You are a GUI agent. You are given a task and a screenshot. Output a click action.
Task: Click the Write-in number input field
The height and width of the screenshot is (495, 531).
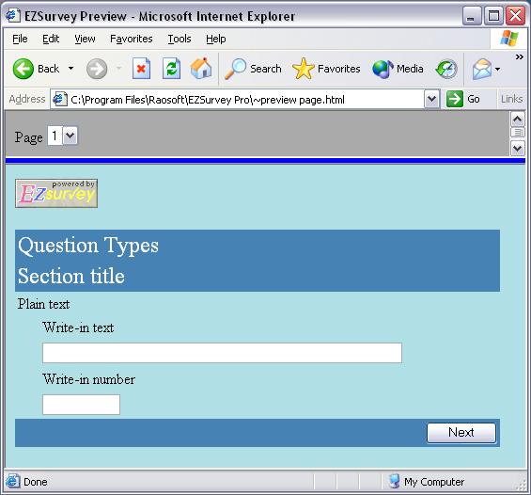[81, 405]
